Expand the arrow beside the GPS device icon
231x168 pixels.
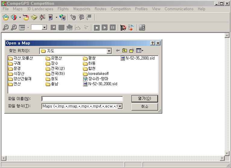click(x=56, y=17)
